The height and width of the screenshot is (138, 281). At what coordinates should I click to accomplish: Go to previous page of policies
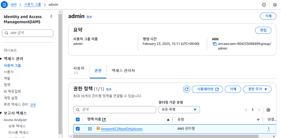246,110
